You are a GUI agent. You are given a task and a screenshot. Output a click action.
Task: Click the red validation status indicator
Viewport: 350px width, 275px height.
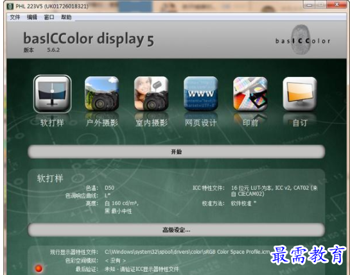coord(39,269)
